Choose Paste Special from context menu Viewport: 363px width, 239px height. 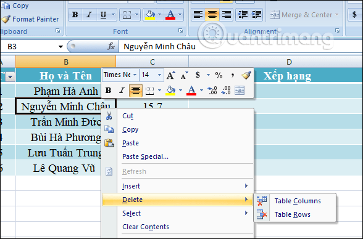(177, 157)
